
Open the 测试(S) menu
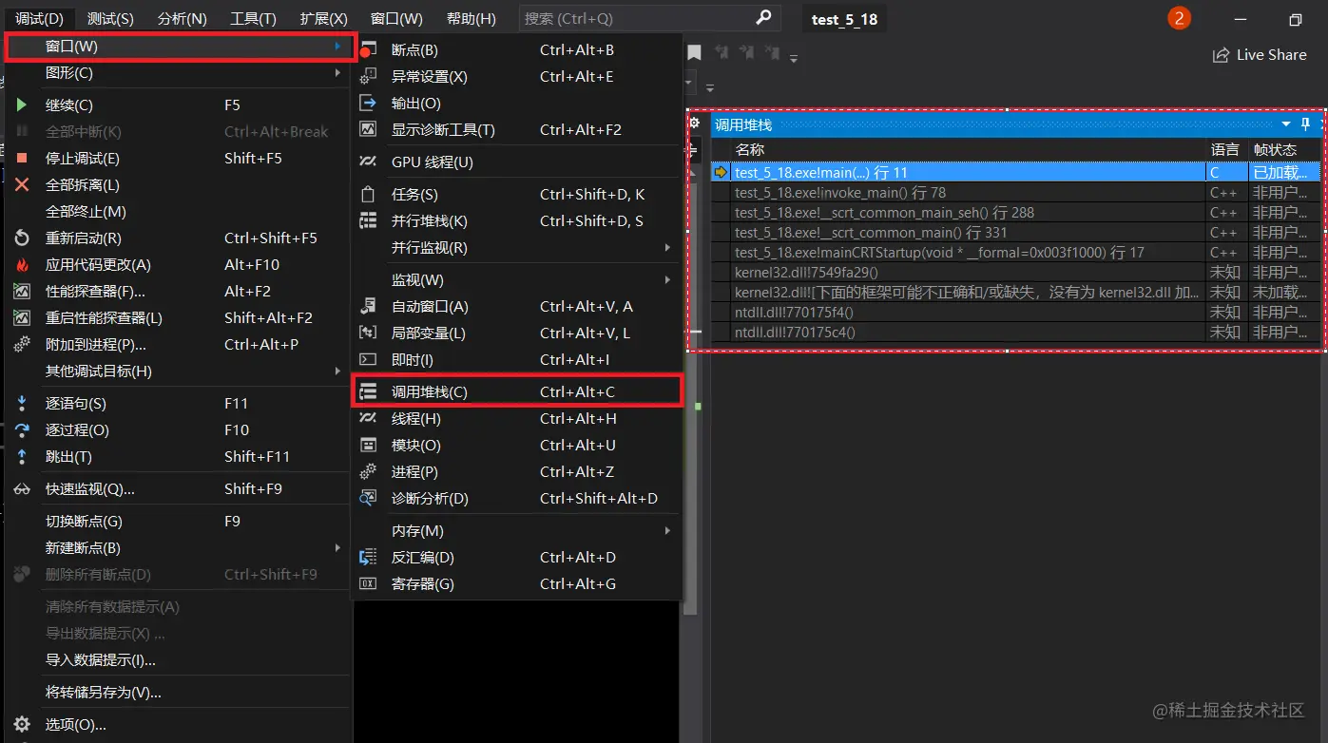pyautogui.click(x=110, y=19)
